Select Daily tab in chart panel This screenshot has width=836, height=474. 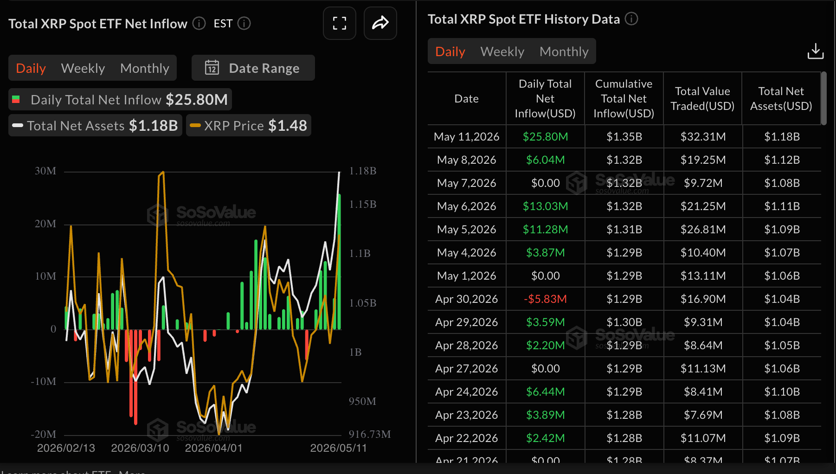pyautogui.click(x=31, y=68)
